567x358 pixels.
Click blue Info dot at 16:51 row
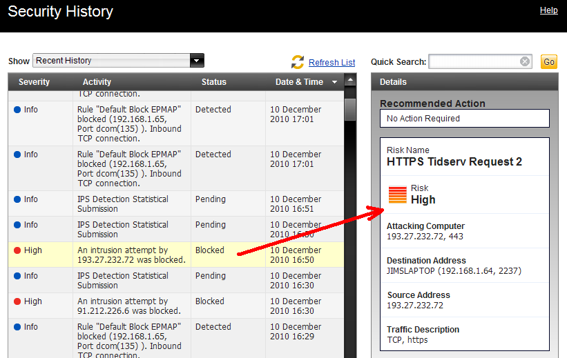click(x=17, y=199)
